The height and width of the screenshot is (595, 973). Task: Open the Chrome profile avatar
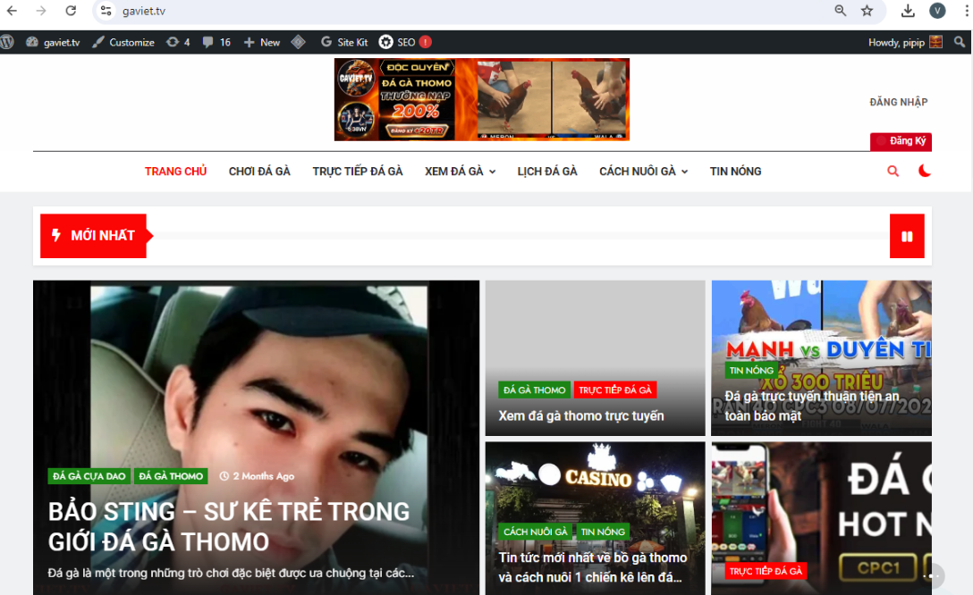click(x=937, y=11)
